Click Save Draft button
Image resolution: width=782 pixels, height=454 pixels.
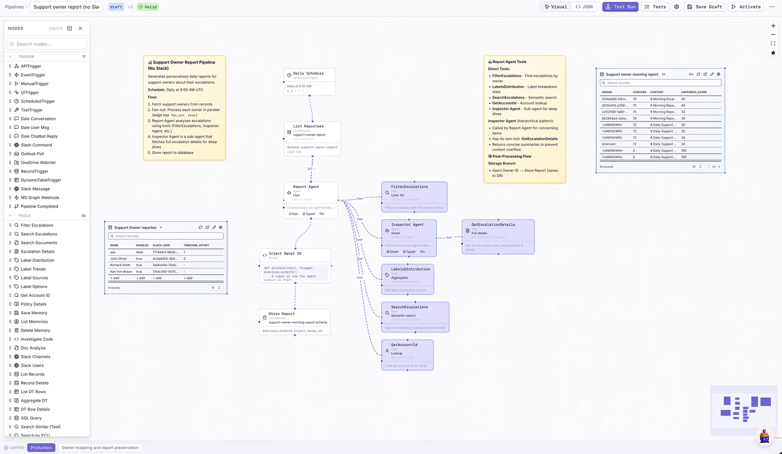coord(704,7)
